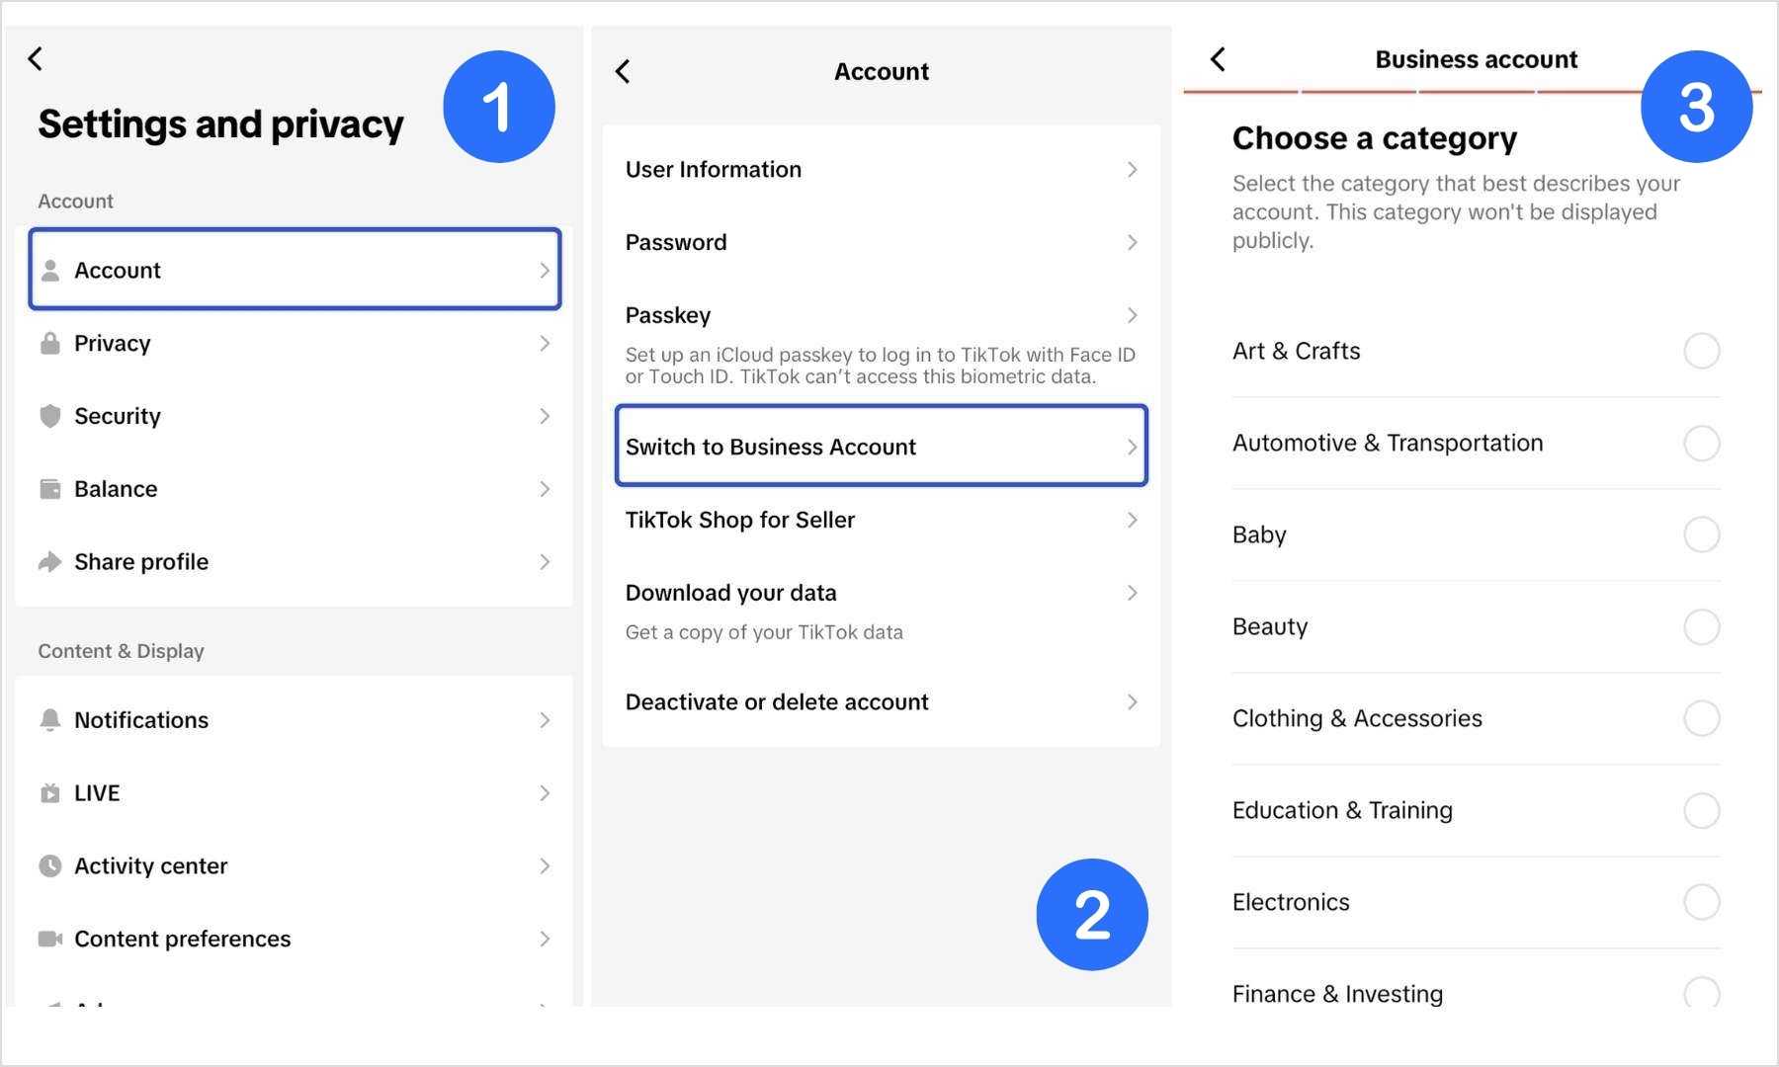The width and height of the screenshot is (1779, 1067).
Task: Click the shield icon beside Security
Action: click(x=50, y=416)
